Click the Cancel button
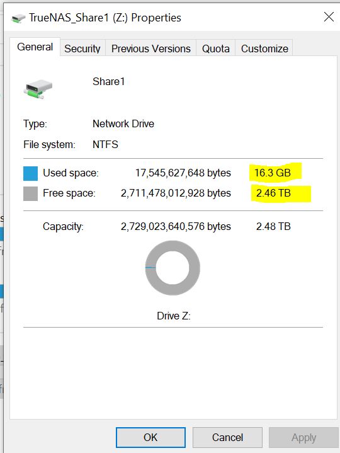 (x=227, y=437)
